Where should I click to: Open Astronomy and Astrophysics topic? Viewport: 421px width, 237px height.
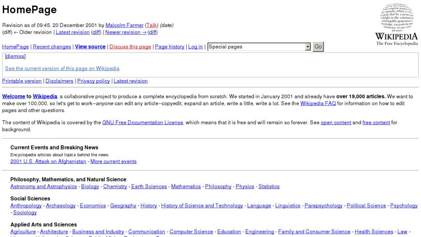pos(44,186)
